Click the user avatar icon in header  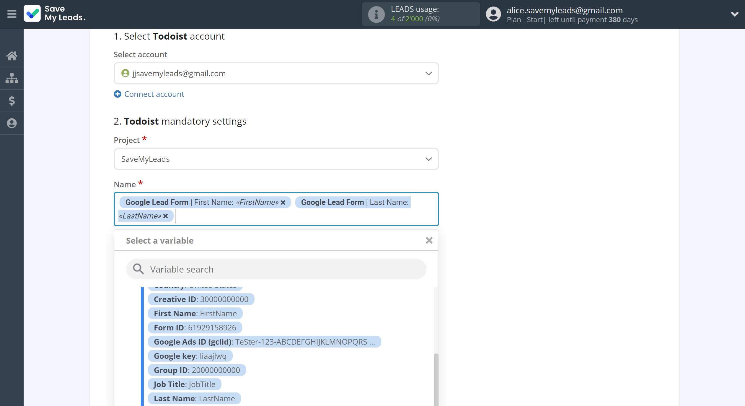click(x=493, y=14)
